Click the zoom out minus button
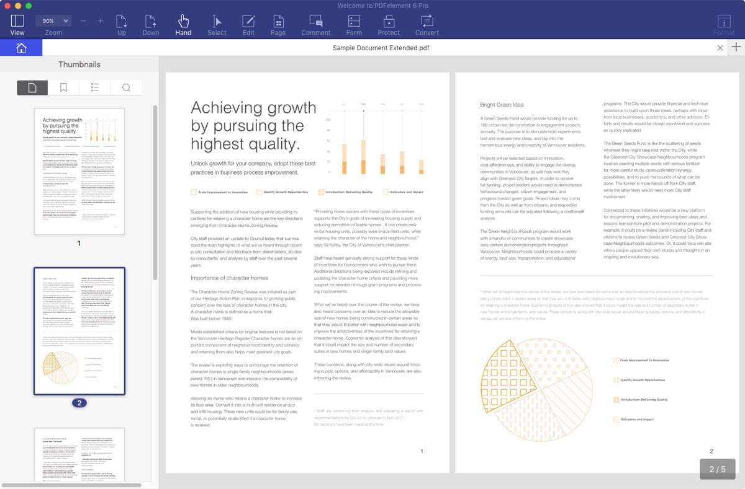Viewport: 745px width, 489px height. coord(83,21)
